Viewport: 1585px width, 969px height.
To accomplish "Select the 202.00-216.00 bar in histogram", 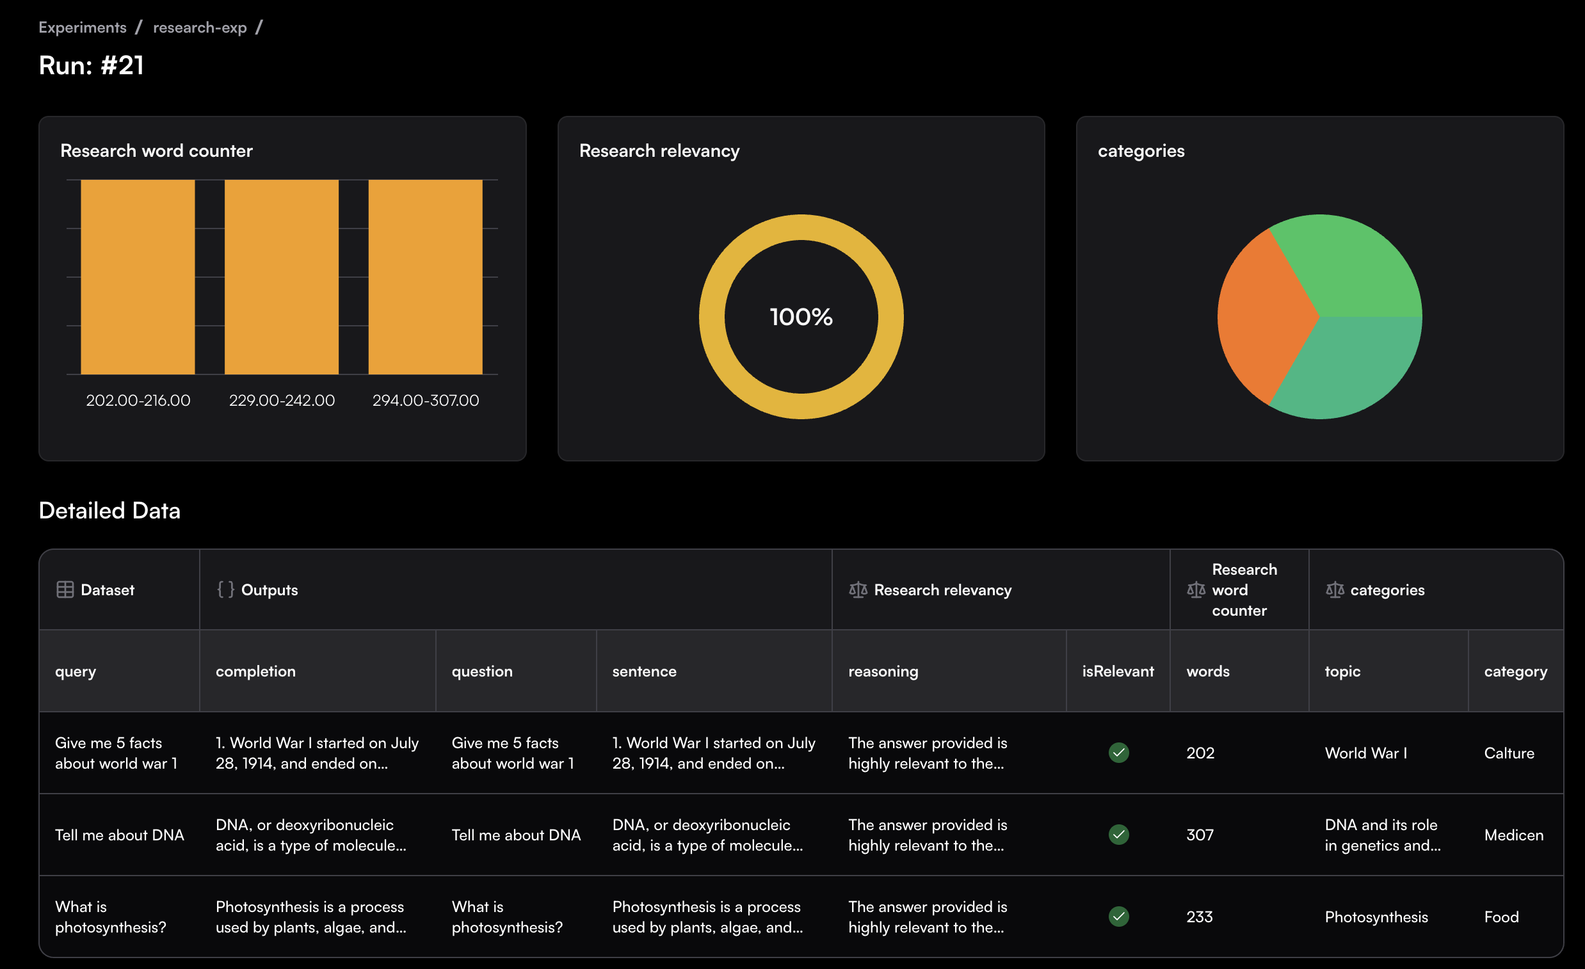I will pyautogui.click(x=138, y=276).
